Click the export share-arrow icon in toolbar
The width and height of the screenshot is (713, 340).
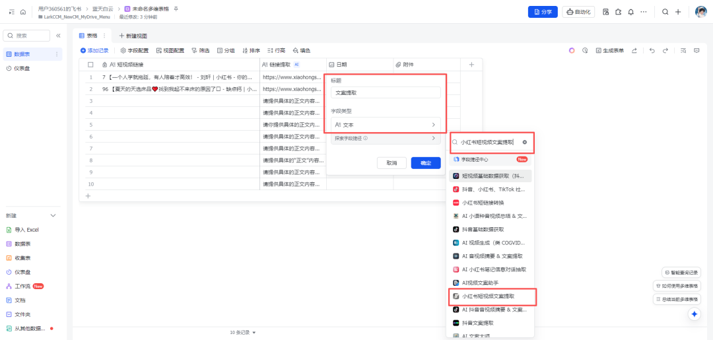point(634,50)
